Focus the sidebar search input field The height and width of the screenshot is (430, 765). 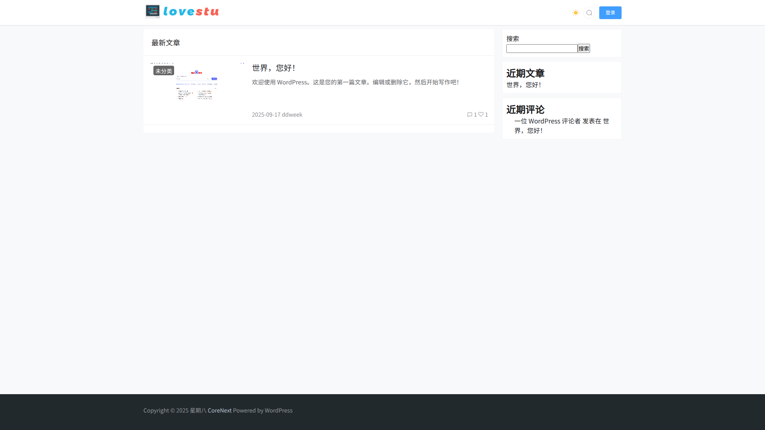[x=541, y=49]
